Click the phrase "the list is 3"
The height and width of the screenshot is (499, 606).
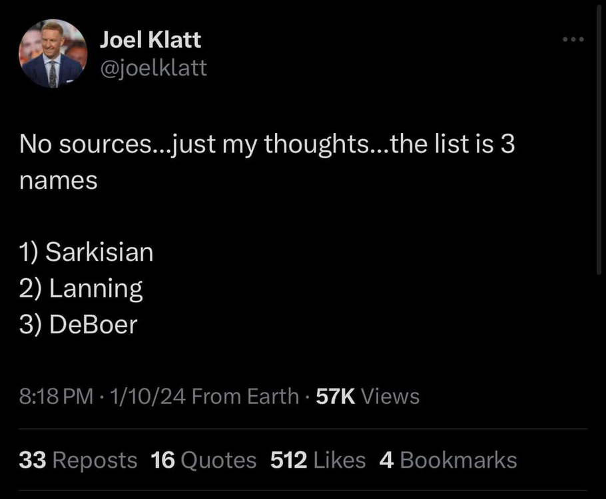tap(454, 144)
